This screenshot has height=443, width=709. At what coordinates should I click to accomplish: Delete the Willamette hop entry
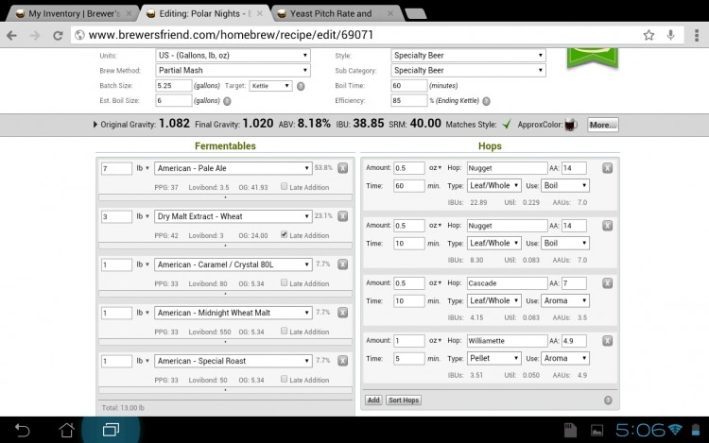(607, 340)
